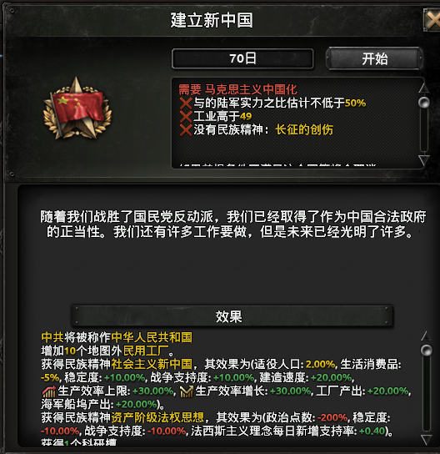Image resolution: width=440 pixels, height=454 pixels.
Task: Click the 资产阶级法权思想 spirit text
Action: (157, 417)
